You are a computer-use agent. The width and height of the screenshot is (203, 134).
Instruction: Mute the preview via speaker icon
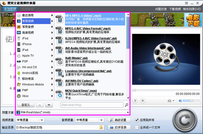180,101
